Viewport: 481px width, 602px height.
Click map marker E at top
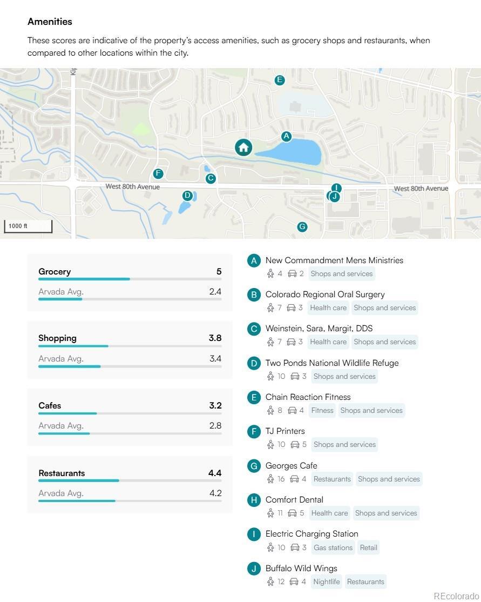click(279, 81)
